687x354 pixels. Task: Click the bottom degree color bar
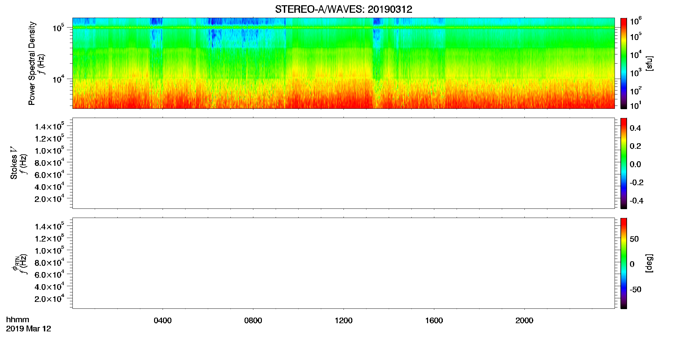point(624,263)
